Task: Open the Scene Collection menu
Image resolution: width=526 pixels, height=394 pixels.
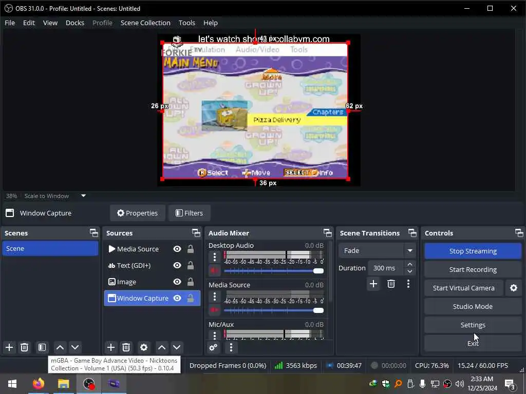Action: (145, 23)
